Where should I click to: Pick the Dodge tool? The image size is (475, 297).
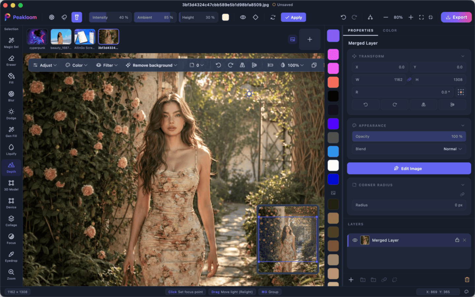(11, 114)
